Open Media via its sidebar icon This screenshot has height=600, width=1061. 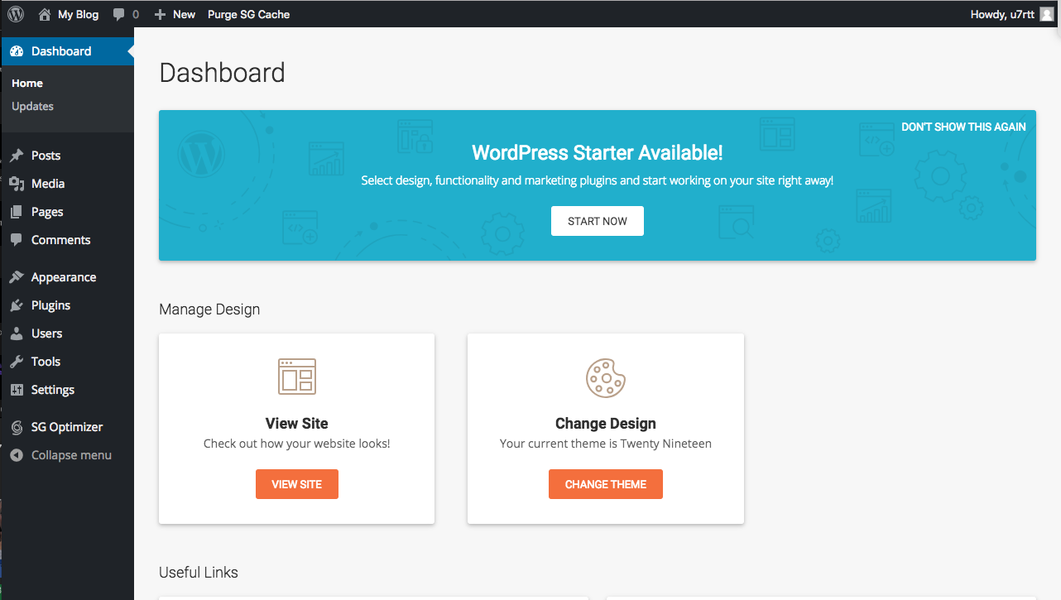point(17,184)
